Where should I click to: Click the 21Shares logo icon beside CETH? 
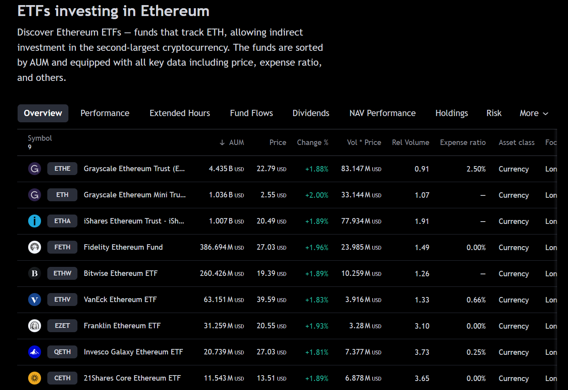pyautogui.click(x=34, y=378)
